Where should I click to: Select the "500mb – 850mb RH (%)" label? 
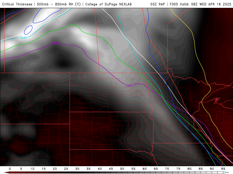tap(59, 4)
